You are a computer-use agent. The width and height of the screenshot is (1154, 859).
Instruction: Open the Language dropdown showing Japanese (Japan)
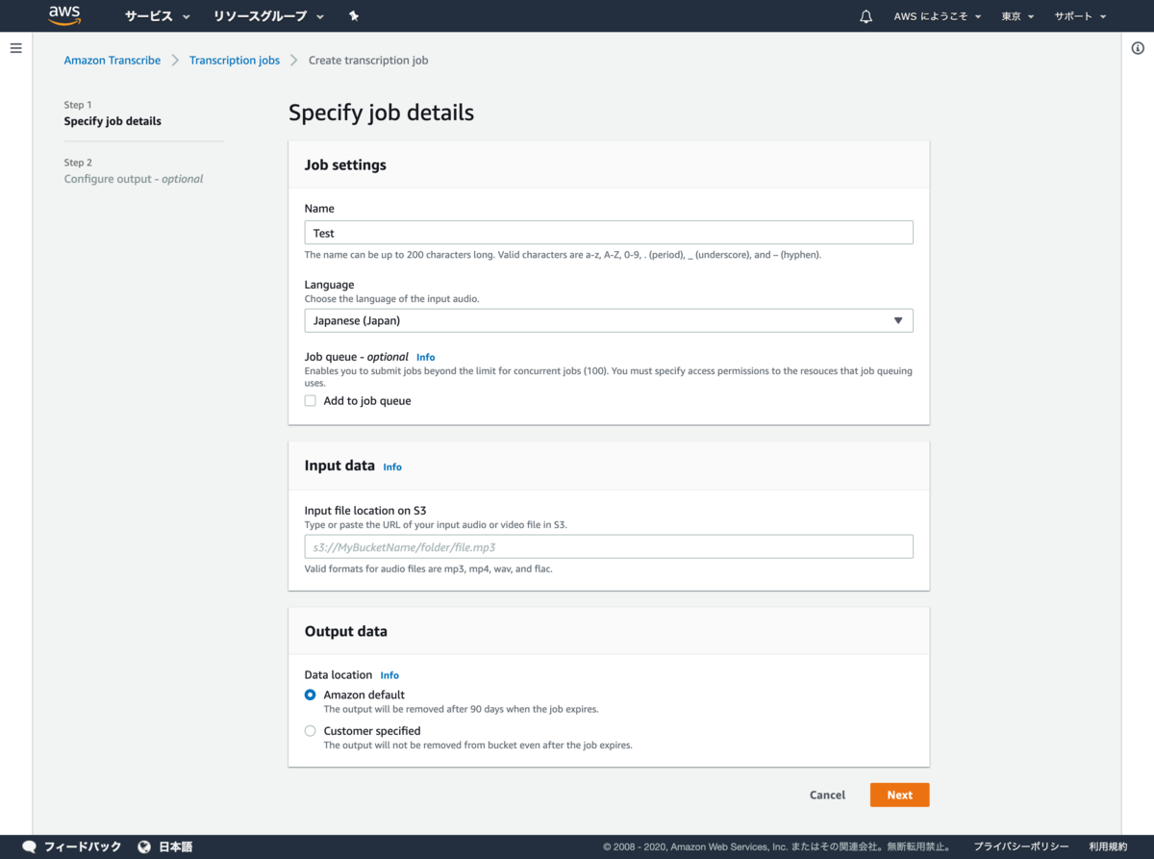click(609, 320)
